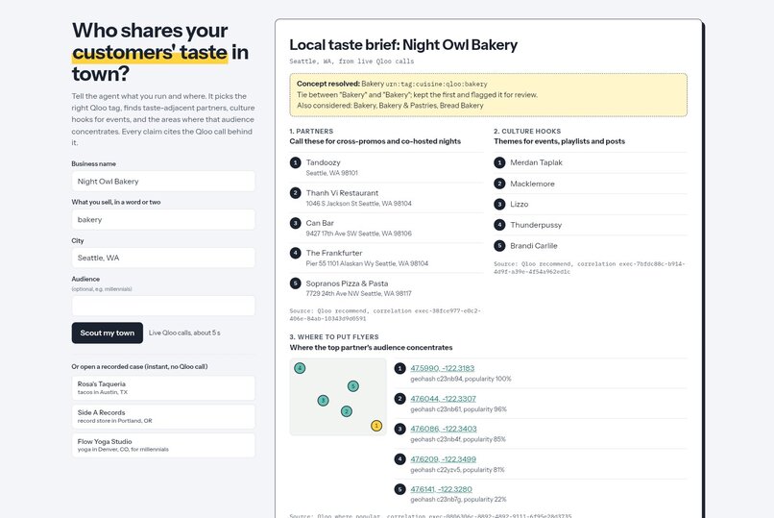Click number badge beside Tandoozy
The width and height of the screenshot is (774, 518).
(x=295, y=162)
